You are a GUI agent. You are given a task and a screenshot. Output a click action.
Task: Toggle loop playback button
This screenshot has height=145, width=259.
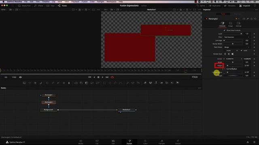(113, 77)
